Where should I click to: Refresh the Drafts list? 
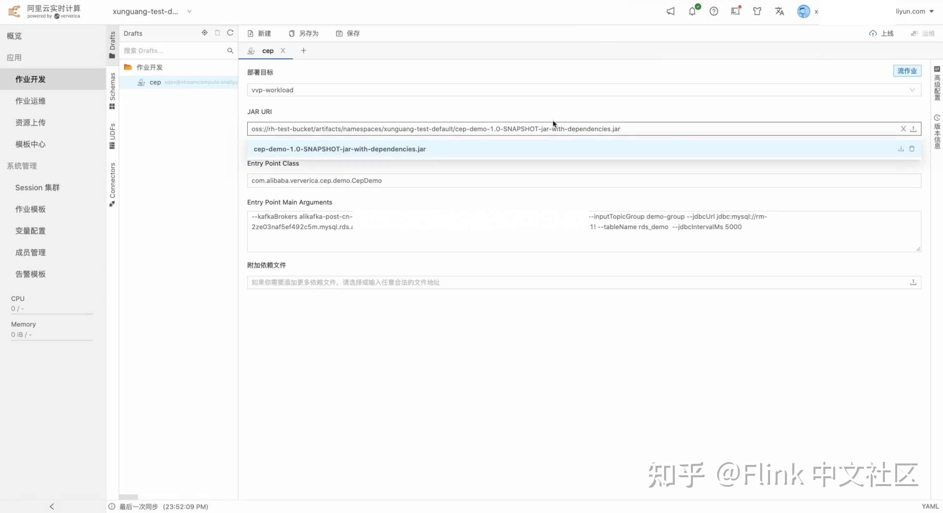click(230, 33)
